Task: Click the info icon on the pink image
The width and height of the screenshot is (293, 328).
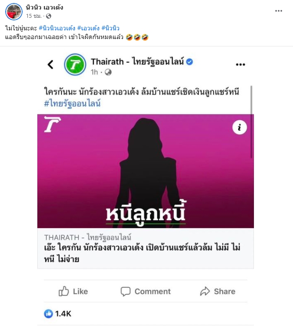Action: pyautogui.click(x=240, y=127)
